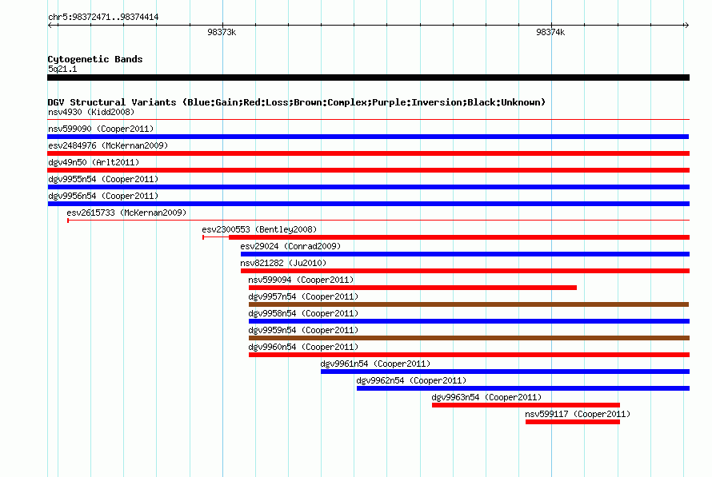Select the nsv821282 red loss bar
This screenshot has height=477, width=712.
click(465, 271)
